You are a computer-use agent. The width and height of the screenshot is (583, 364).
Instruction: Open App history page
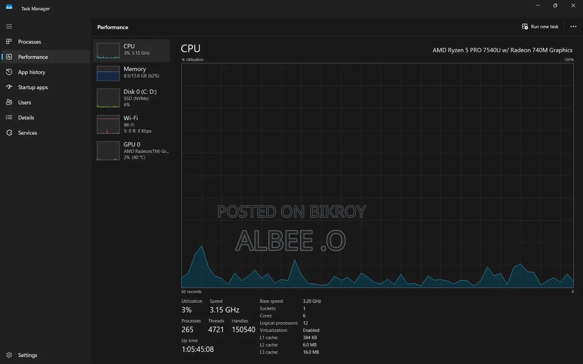(x=46, y=72)
